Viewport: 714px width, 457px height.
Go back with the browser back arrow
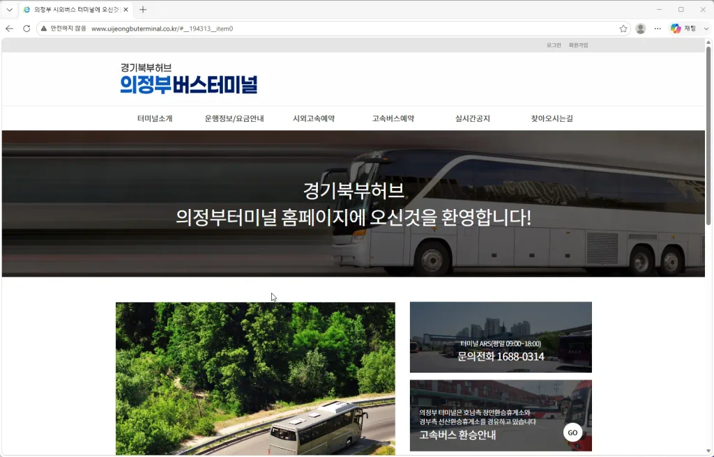pyautogui.click(x=10, y=29)
